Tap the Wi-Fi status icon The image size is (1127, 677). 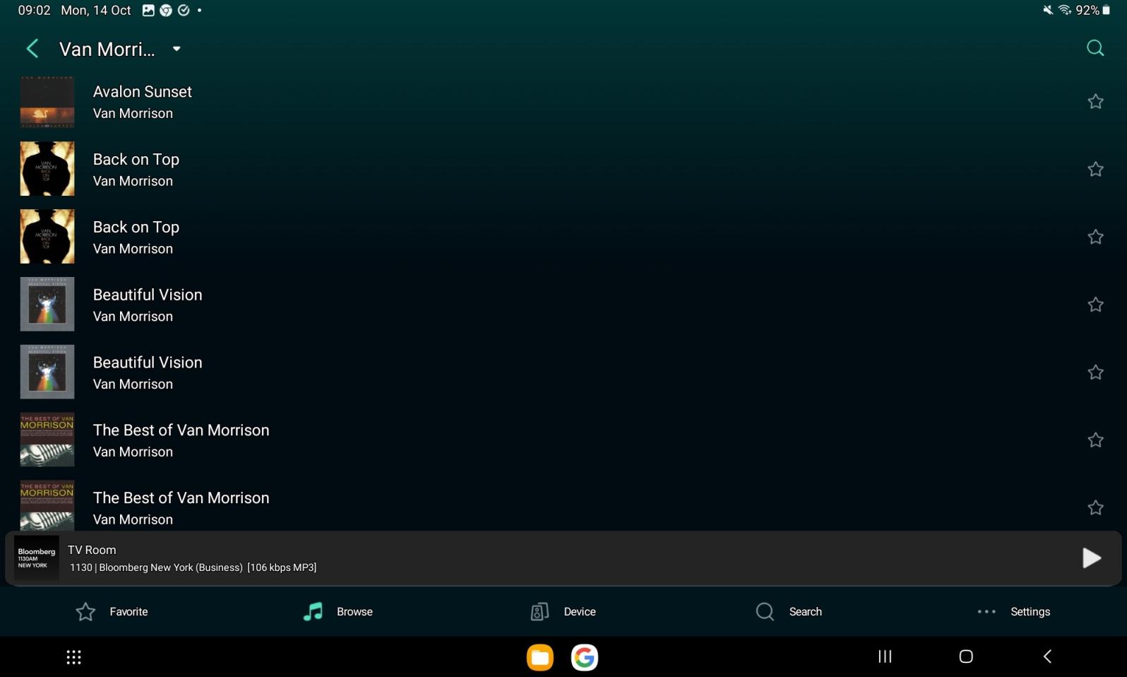coord(1065,10)
